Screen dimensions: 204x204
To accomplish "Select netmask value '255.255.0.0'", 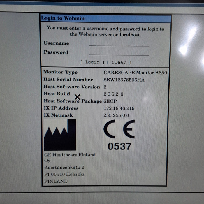I will click(116, 115).
